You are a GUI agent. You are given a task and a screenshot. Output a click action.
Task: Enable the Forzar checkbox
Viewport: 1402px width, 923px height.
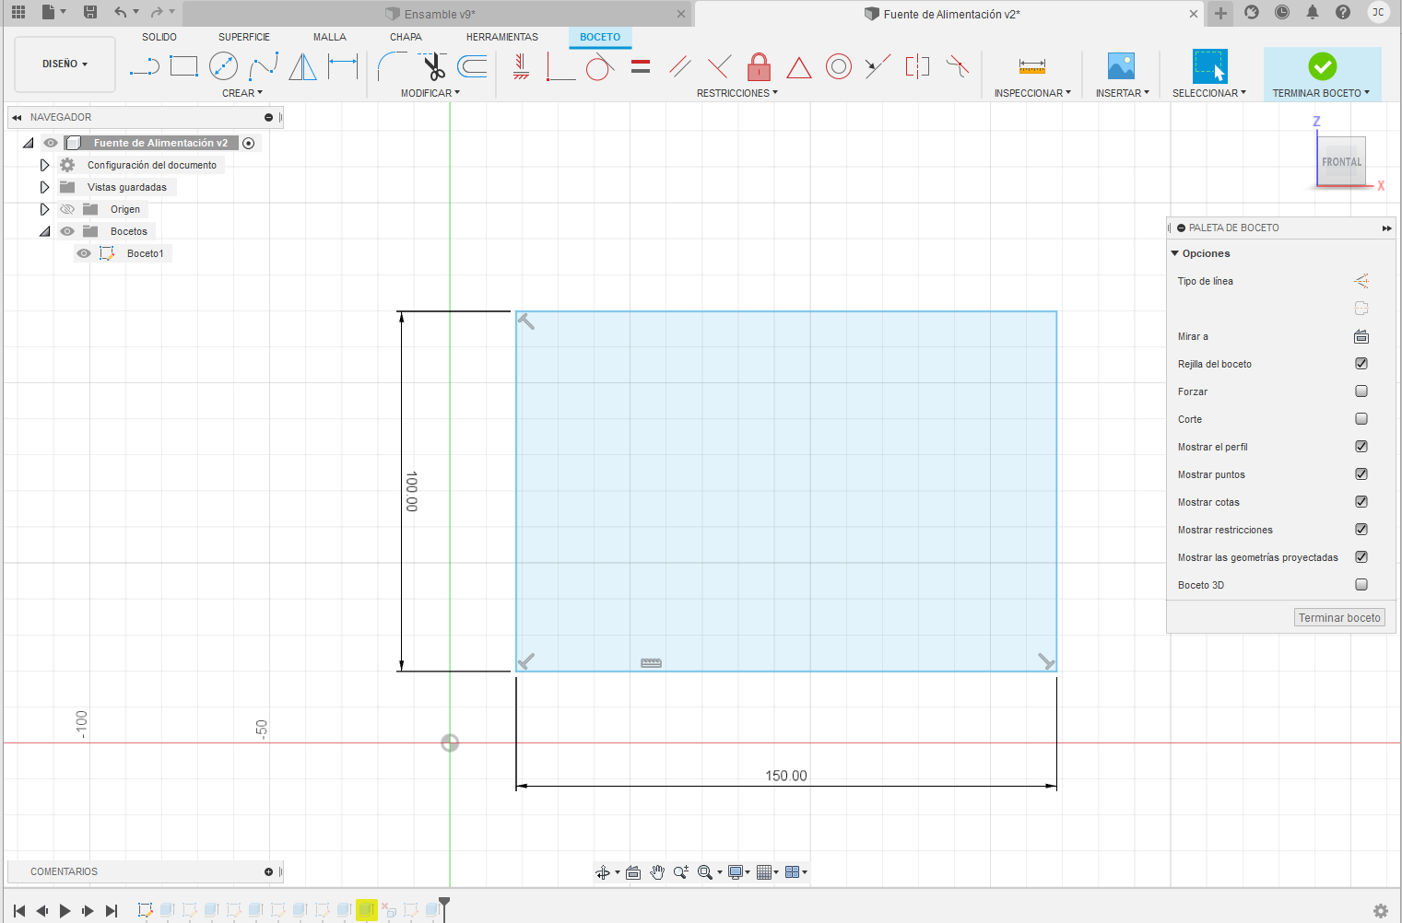click(x=1361, y=391)
